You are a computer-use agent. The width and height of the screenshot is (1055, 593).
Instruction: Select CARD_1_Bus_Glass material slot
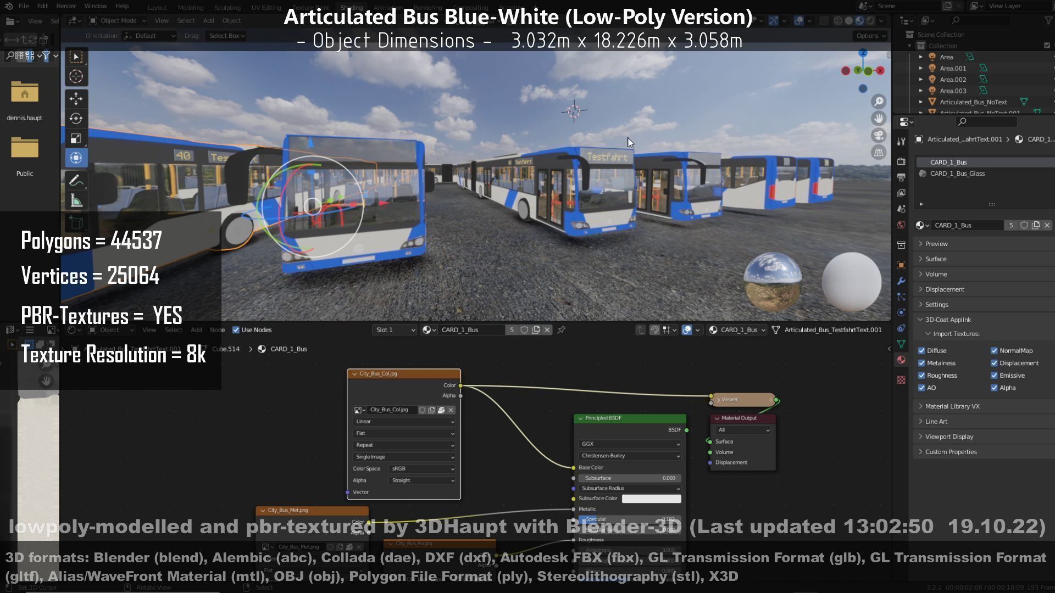(957, 174)
